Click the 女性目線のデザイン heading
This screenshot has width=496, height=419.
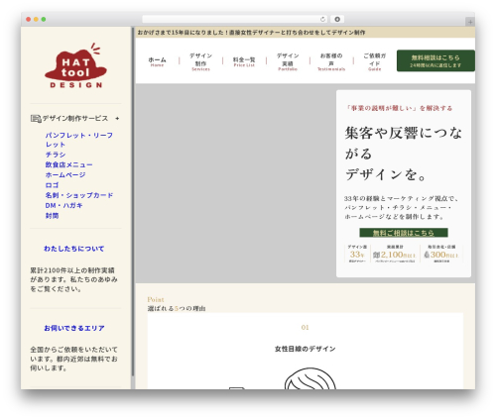305,349
